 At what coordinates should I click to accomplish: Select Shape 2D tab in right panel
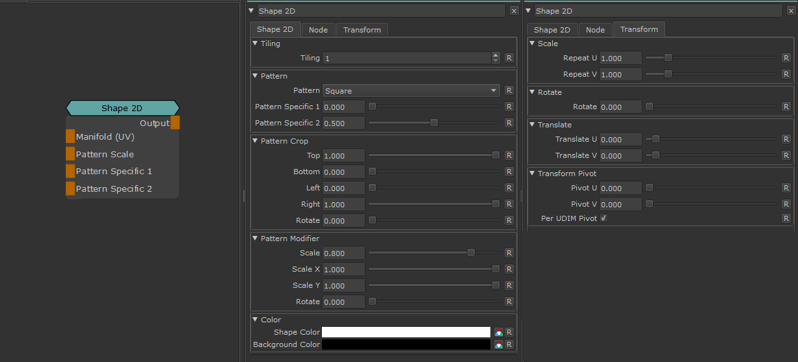(x=552, y=30)
